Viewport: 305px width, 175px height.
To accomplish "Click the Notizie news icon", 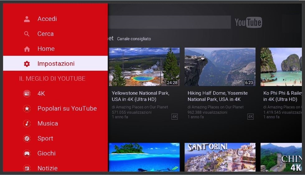I will 27,168.
